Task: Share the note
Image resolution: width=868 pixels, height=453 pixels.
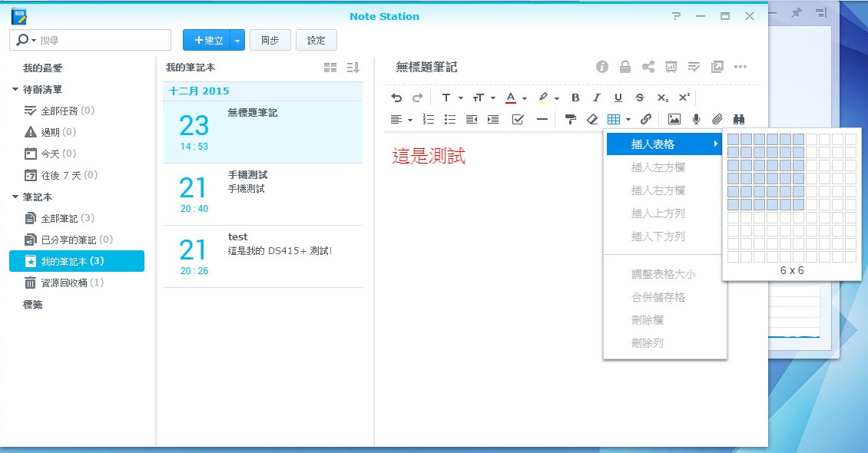Action: (x=648, y=67)
